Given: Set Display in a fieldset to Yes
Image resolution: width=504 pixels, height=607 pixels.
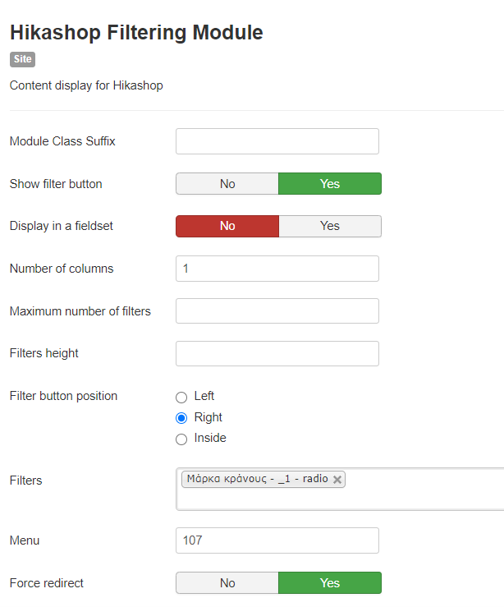Looking at the screenshot, I should pos(330,226).
